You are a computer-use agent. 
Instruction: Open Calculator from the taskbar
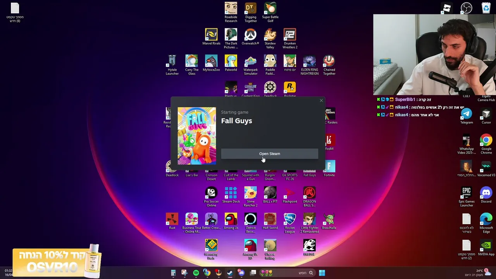coord(173,273)
